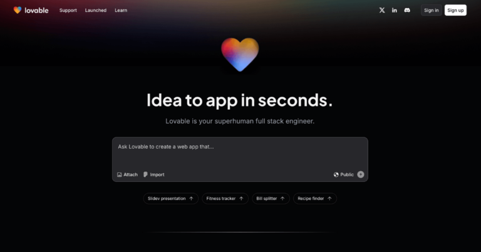
Task: Select the Slidev presentation suggestion
Action: [x=171, y=199]
